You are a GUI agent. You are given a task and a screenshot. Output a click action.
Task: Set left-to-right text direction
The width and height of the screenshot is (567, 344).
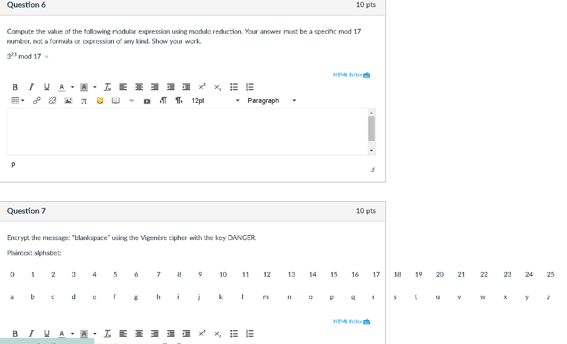[163, 101]
